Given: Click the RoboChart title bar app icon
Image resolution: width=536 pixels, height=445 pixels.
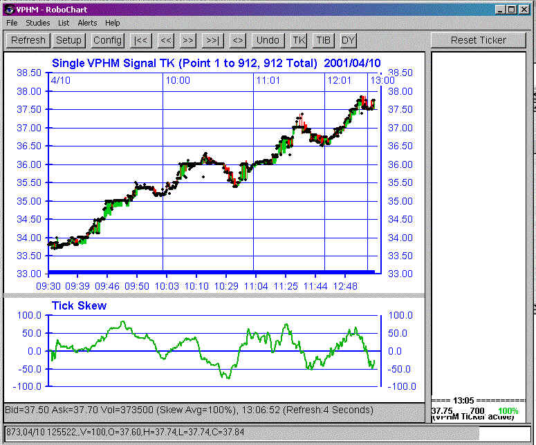Looking at the screenshot, I should 9,10.
